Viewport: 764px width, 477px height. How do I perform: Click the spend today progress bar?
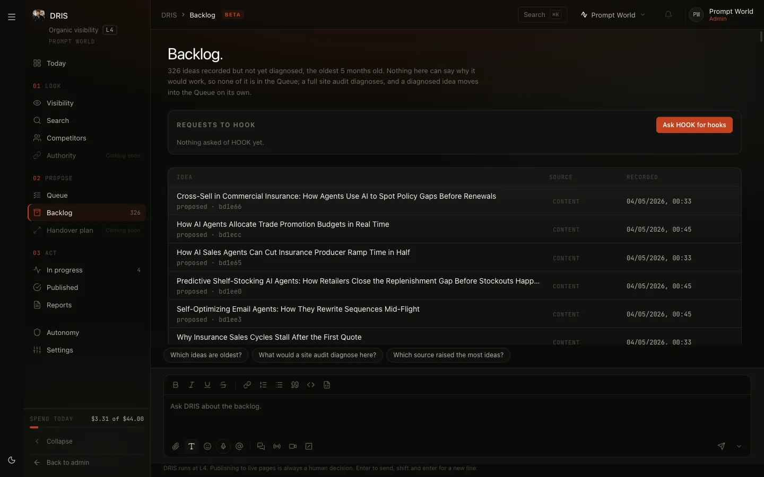point(86,427)
